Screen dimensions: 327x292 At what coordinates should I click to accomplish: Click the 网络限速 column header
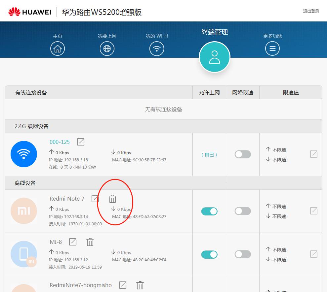click(243, 93)
